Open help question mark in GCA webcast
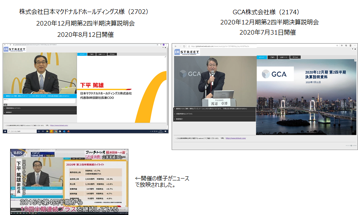Viewport: 358px width, 215px height. point(352,49)
